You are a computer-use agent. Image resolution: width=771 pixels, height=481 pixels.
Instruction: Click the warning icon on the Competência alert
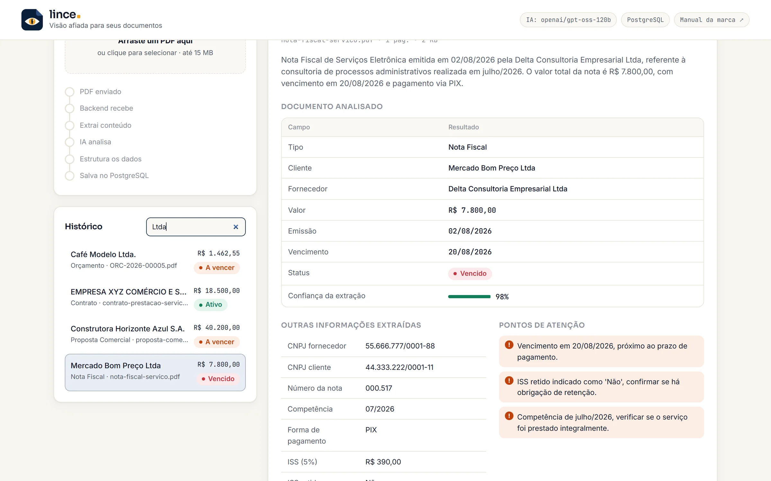coord(509,416)
